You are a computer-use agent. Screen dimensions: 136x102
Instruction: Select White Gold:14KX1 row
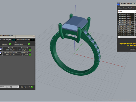coord(126,33)
